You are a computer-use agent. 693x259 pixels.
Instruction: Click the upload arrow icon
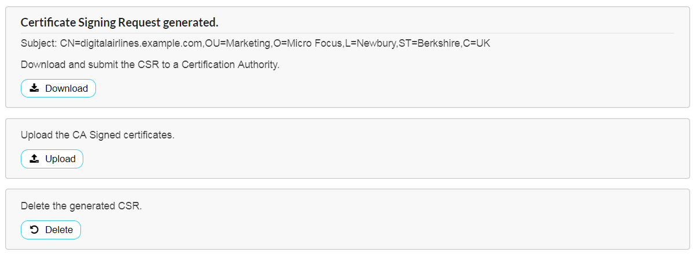point(34,159)
